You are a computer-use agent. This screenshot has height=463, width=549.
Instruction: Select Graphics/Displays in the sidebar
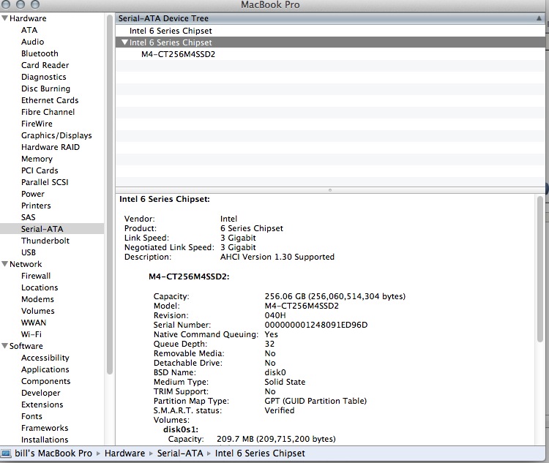[x=56, y=135]
